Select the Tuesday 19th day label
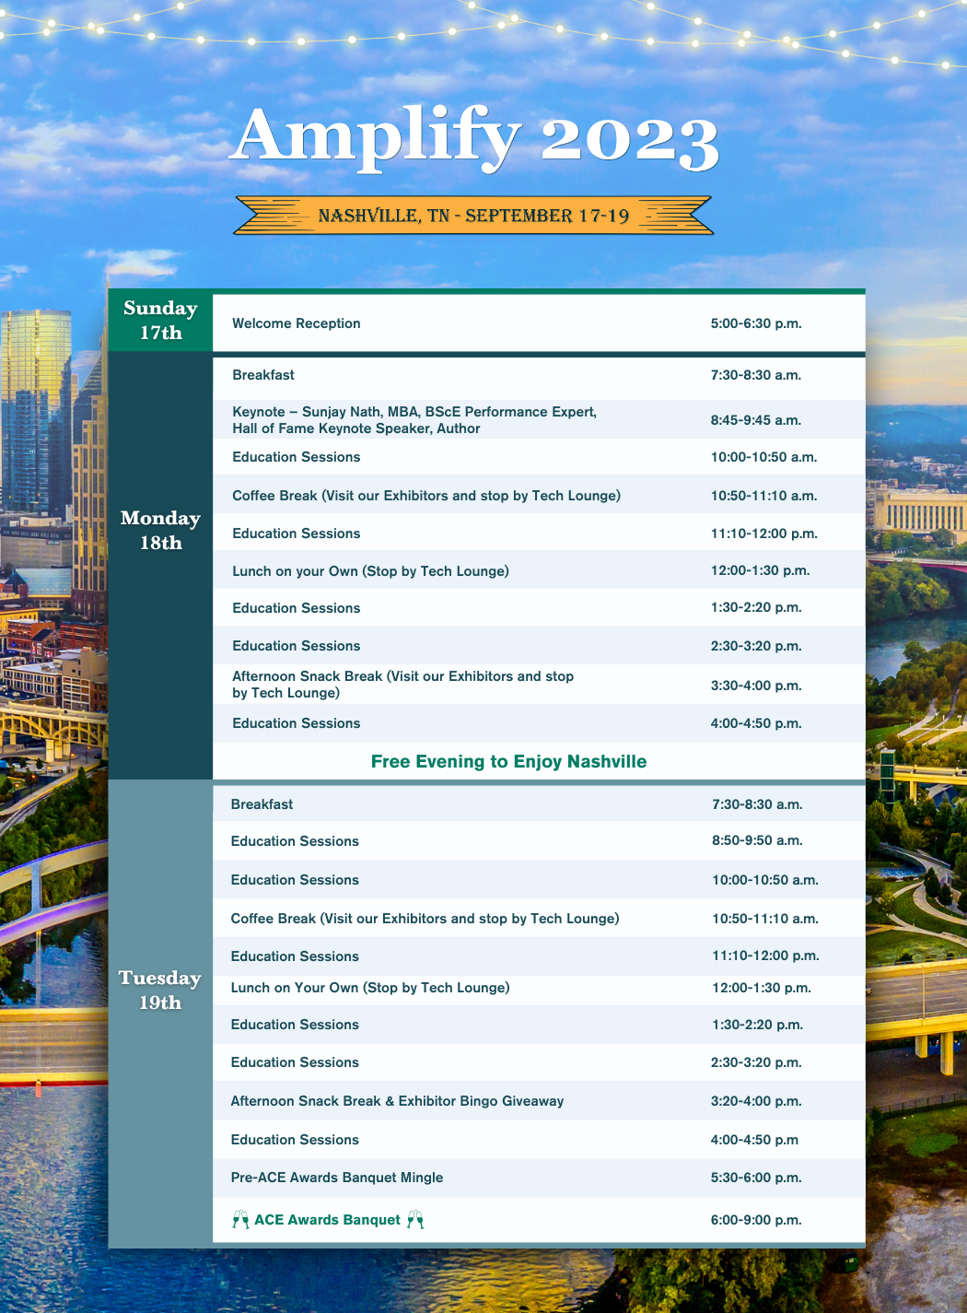This screenshot has height=1313, width=967. 159,991
